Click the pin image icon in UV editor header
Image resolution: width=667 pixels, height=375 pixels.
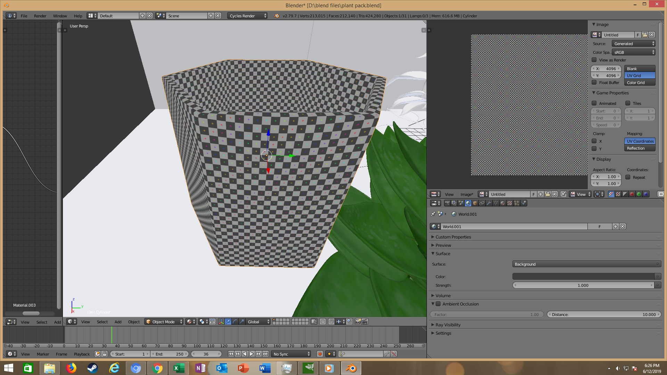click(563, 194)
